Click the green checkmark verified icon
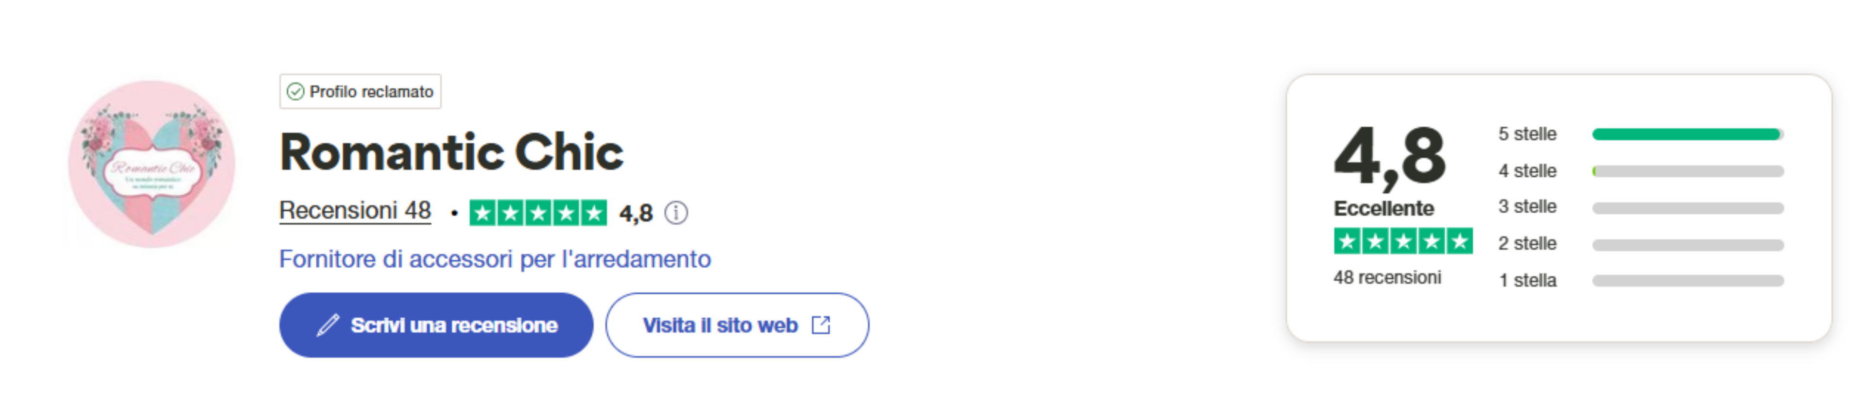Screen dimensions: 1866x404 (x=295, y=92)
